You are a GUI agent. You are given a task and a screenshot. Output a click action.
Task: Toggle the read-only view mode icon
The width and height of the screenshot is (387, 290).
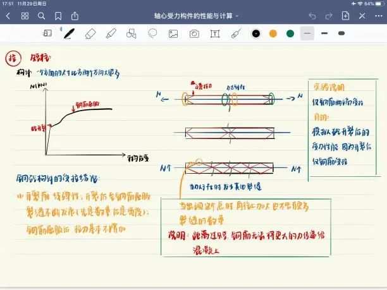click(47, 33)
